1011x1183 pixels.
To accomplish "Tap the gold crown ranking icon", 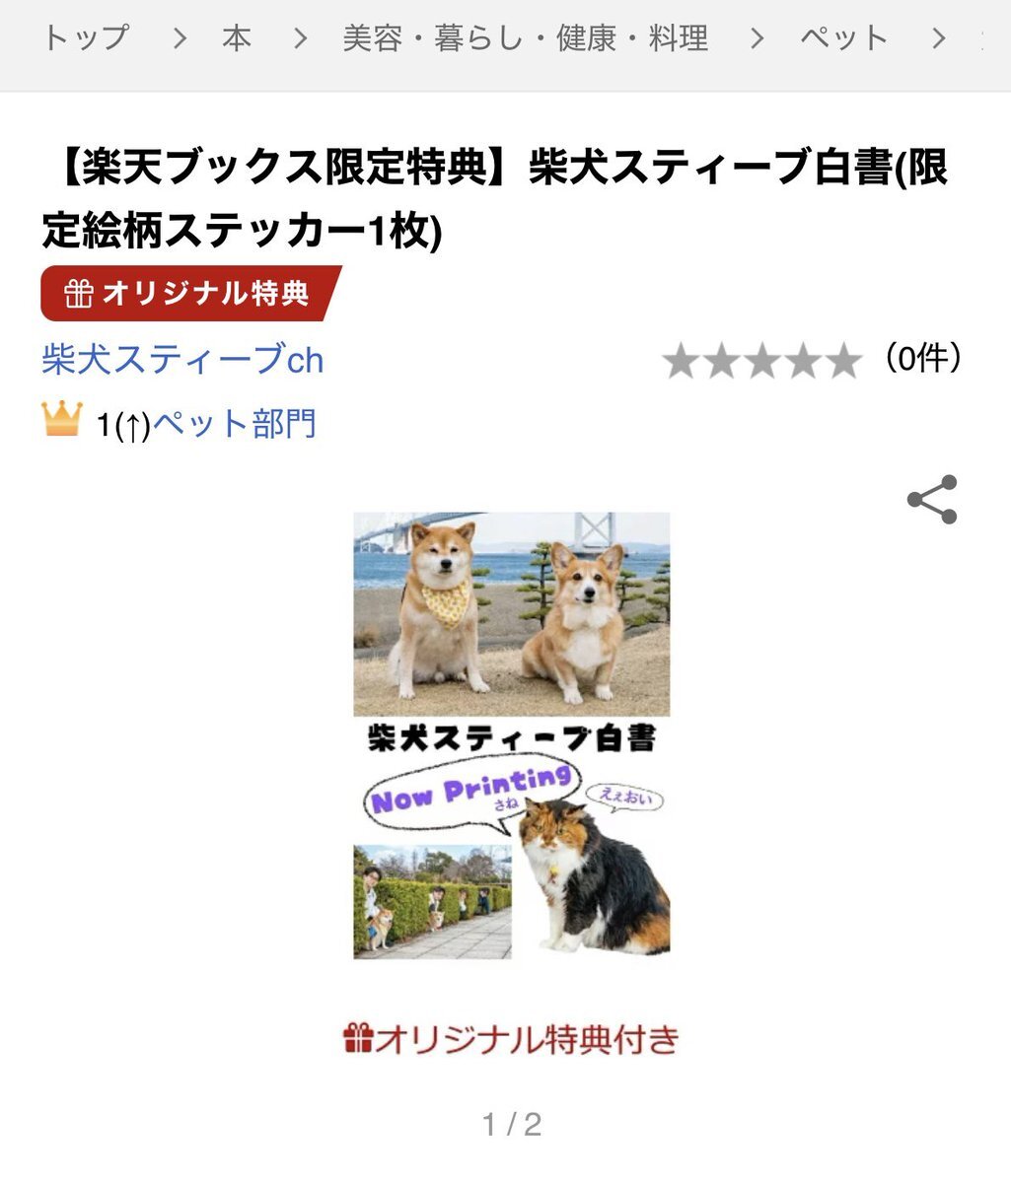I will [62, 419].
